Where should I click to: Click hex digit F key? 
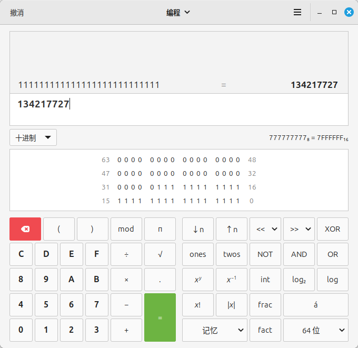[97, 254]
